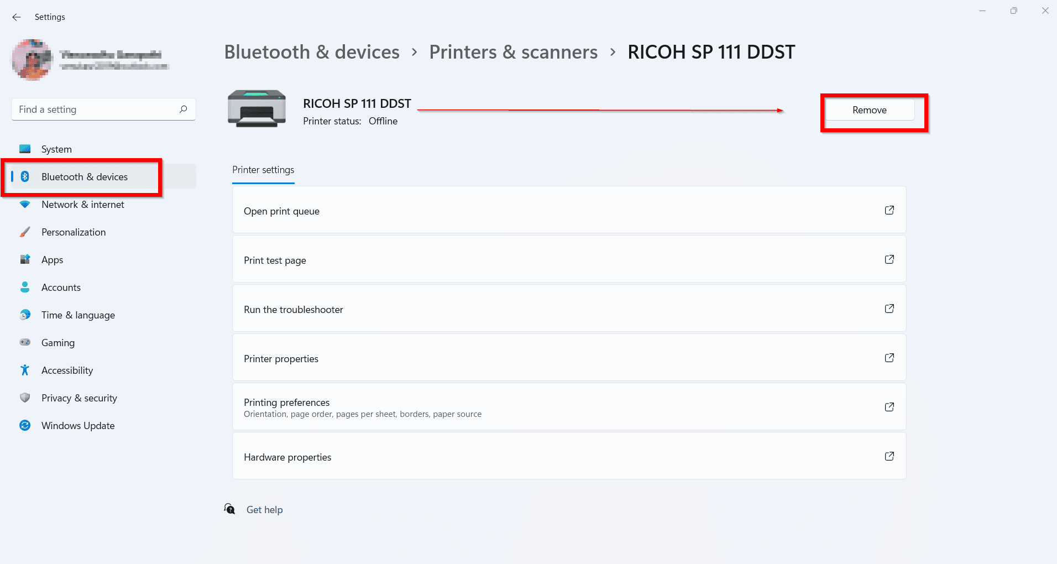Click the Printer properties open icon
This screenshot has height=564, width=1057.
[x=889, y=358]
